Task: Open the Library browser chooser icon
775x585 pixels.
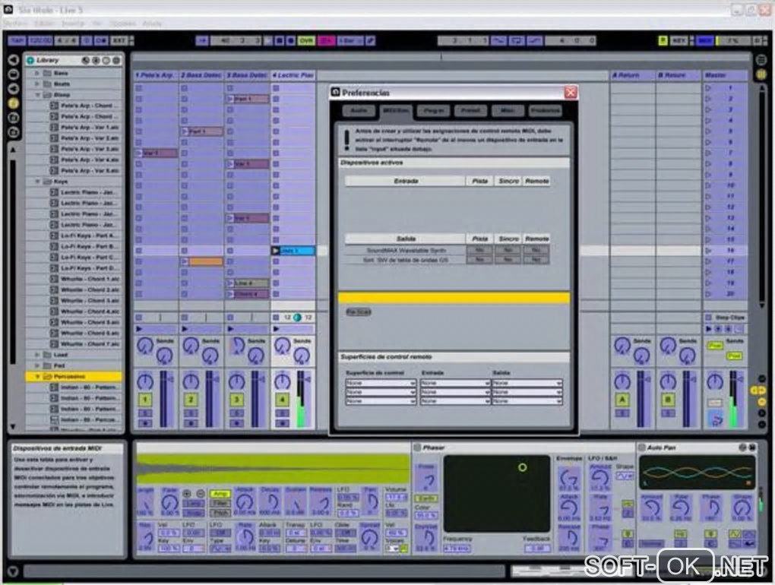Action: (x=30, y=60)
